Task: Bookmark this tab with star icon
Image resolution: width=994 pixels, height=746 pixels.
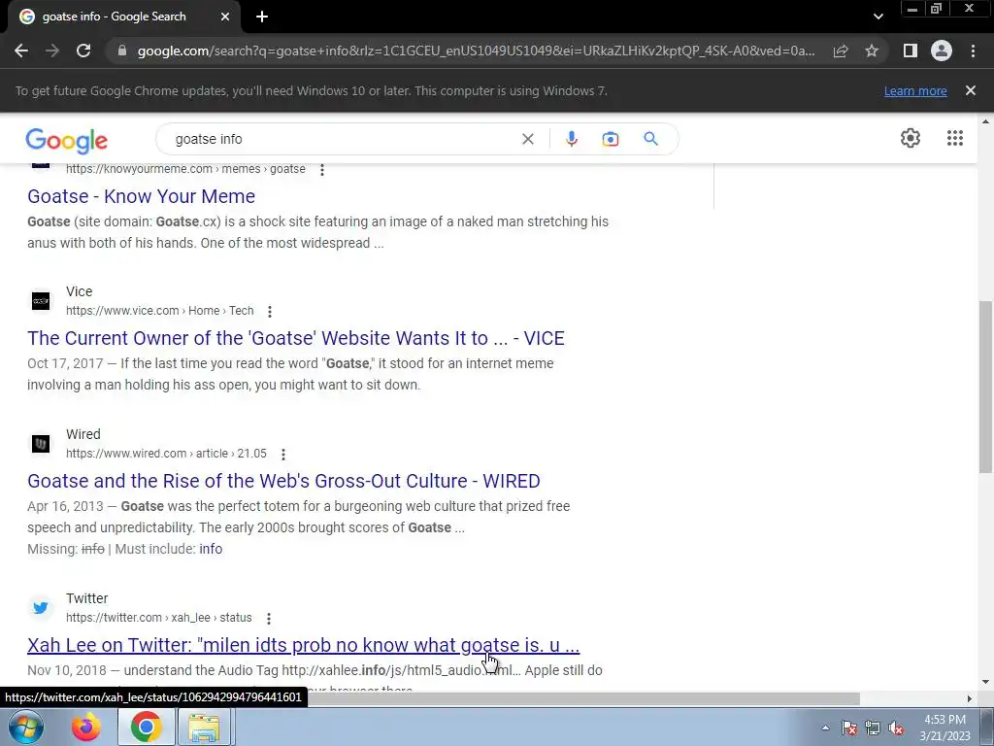Action: 872,51
